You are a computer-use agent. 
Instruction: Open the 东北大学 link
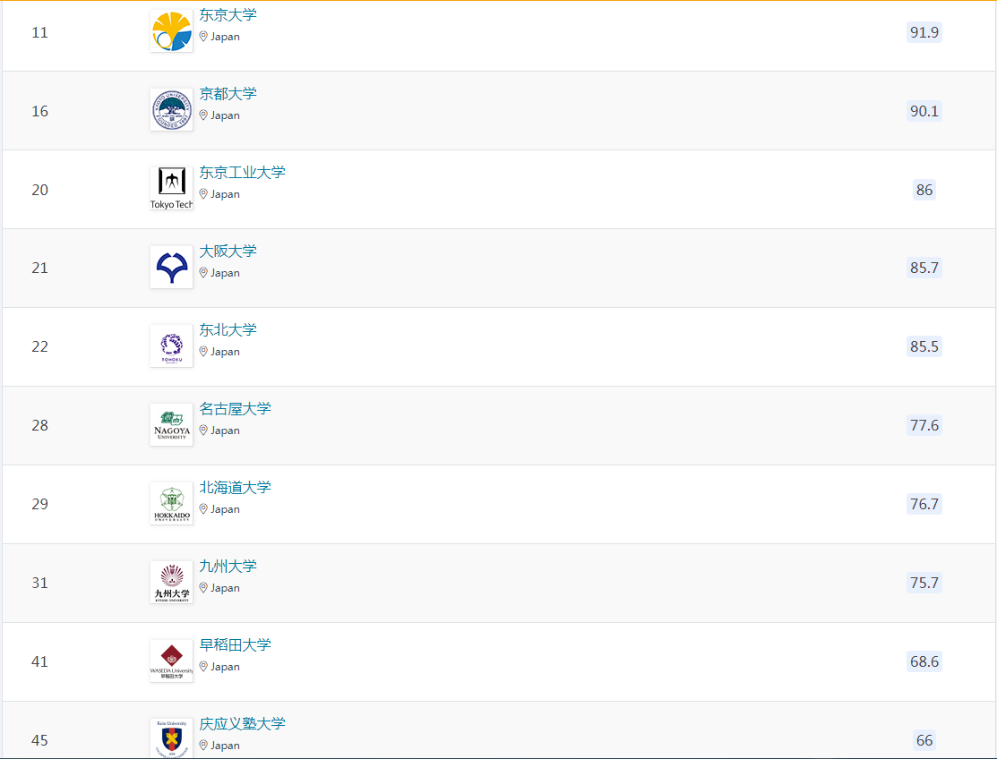228,330
